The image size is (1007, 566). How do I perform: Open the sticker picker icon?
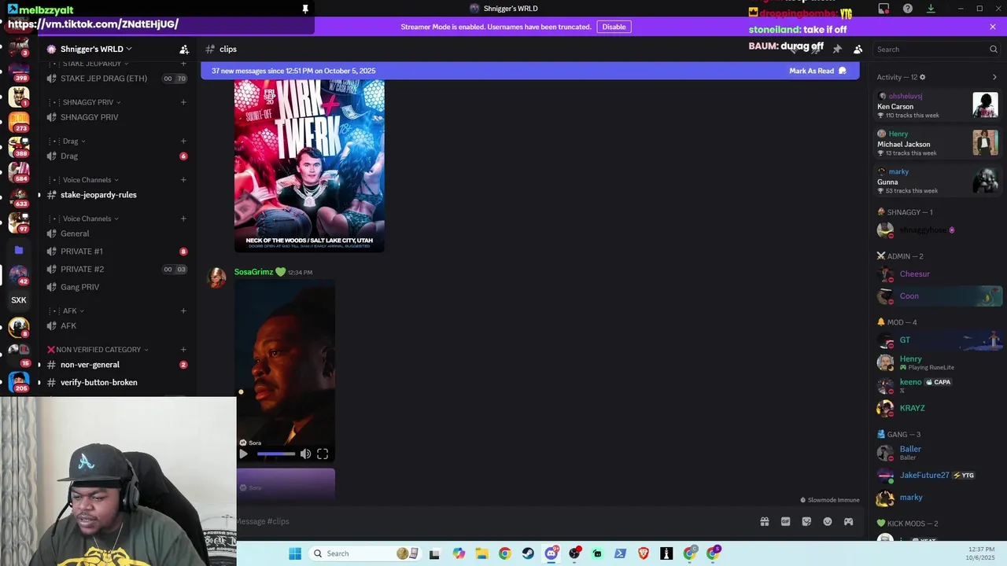[806, 521]
